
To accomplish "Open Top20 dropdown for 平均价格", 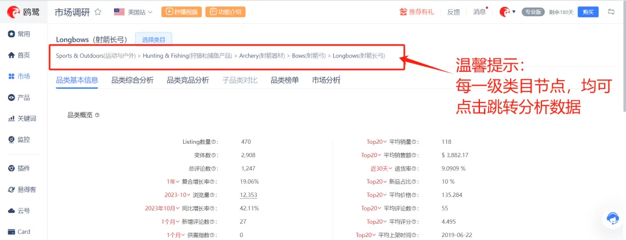I will pyautogui.click(x=377, y=195).
